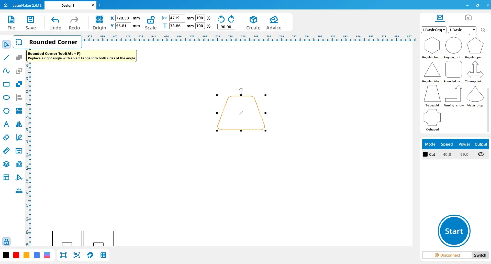Select the Line drawing tool

[x=6, y=58]
